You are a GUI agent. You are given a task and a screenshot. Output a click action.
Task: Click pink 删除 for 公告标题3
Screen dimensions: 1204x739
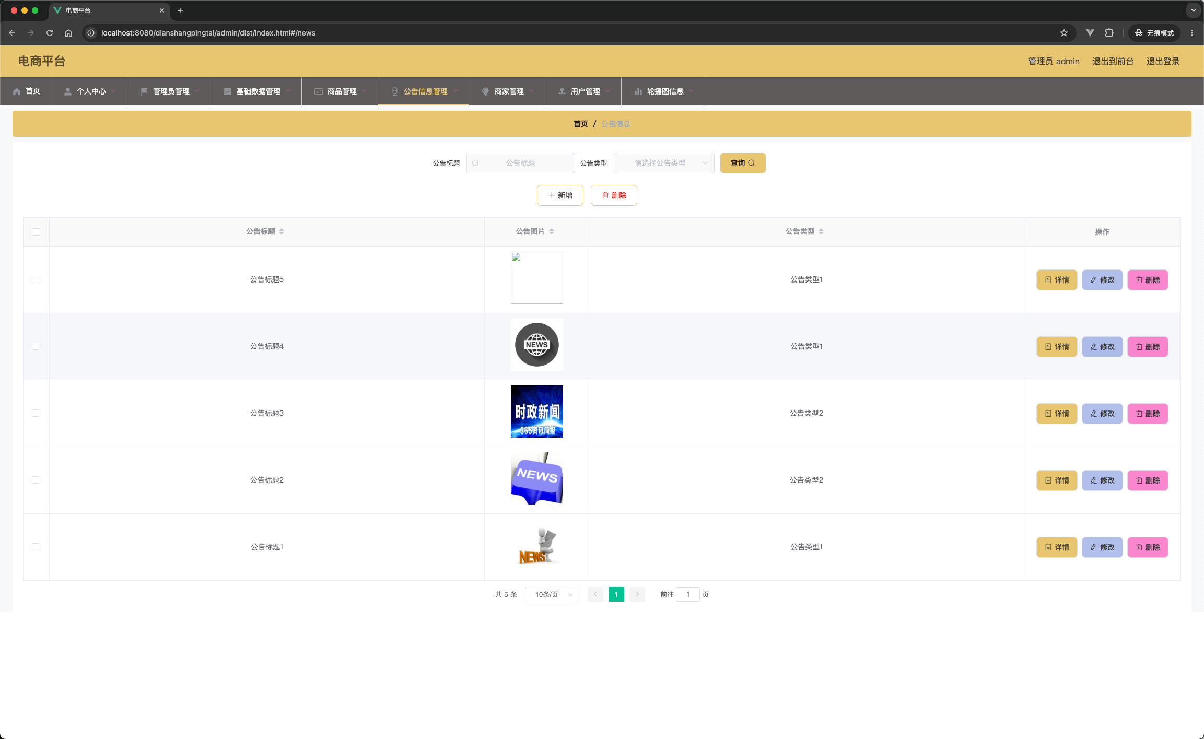(x=1148, y=414)
